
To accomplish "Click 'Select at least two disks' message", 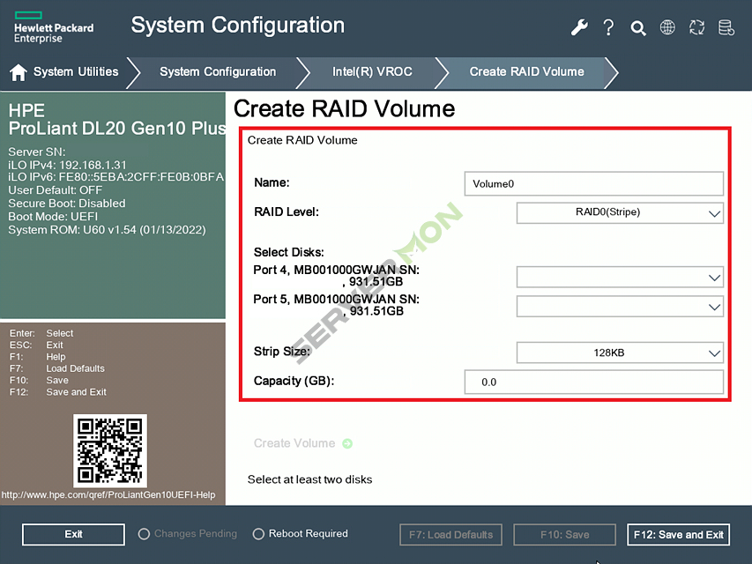I will pos(309,479).
